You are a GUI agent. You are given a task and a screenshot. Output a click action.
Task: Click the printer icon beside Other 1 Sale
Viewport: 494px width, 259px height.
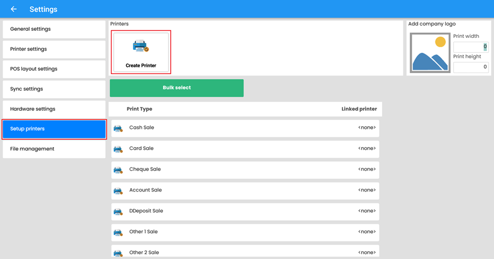tap(118, 233)
